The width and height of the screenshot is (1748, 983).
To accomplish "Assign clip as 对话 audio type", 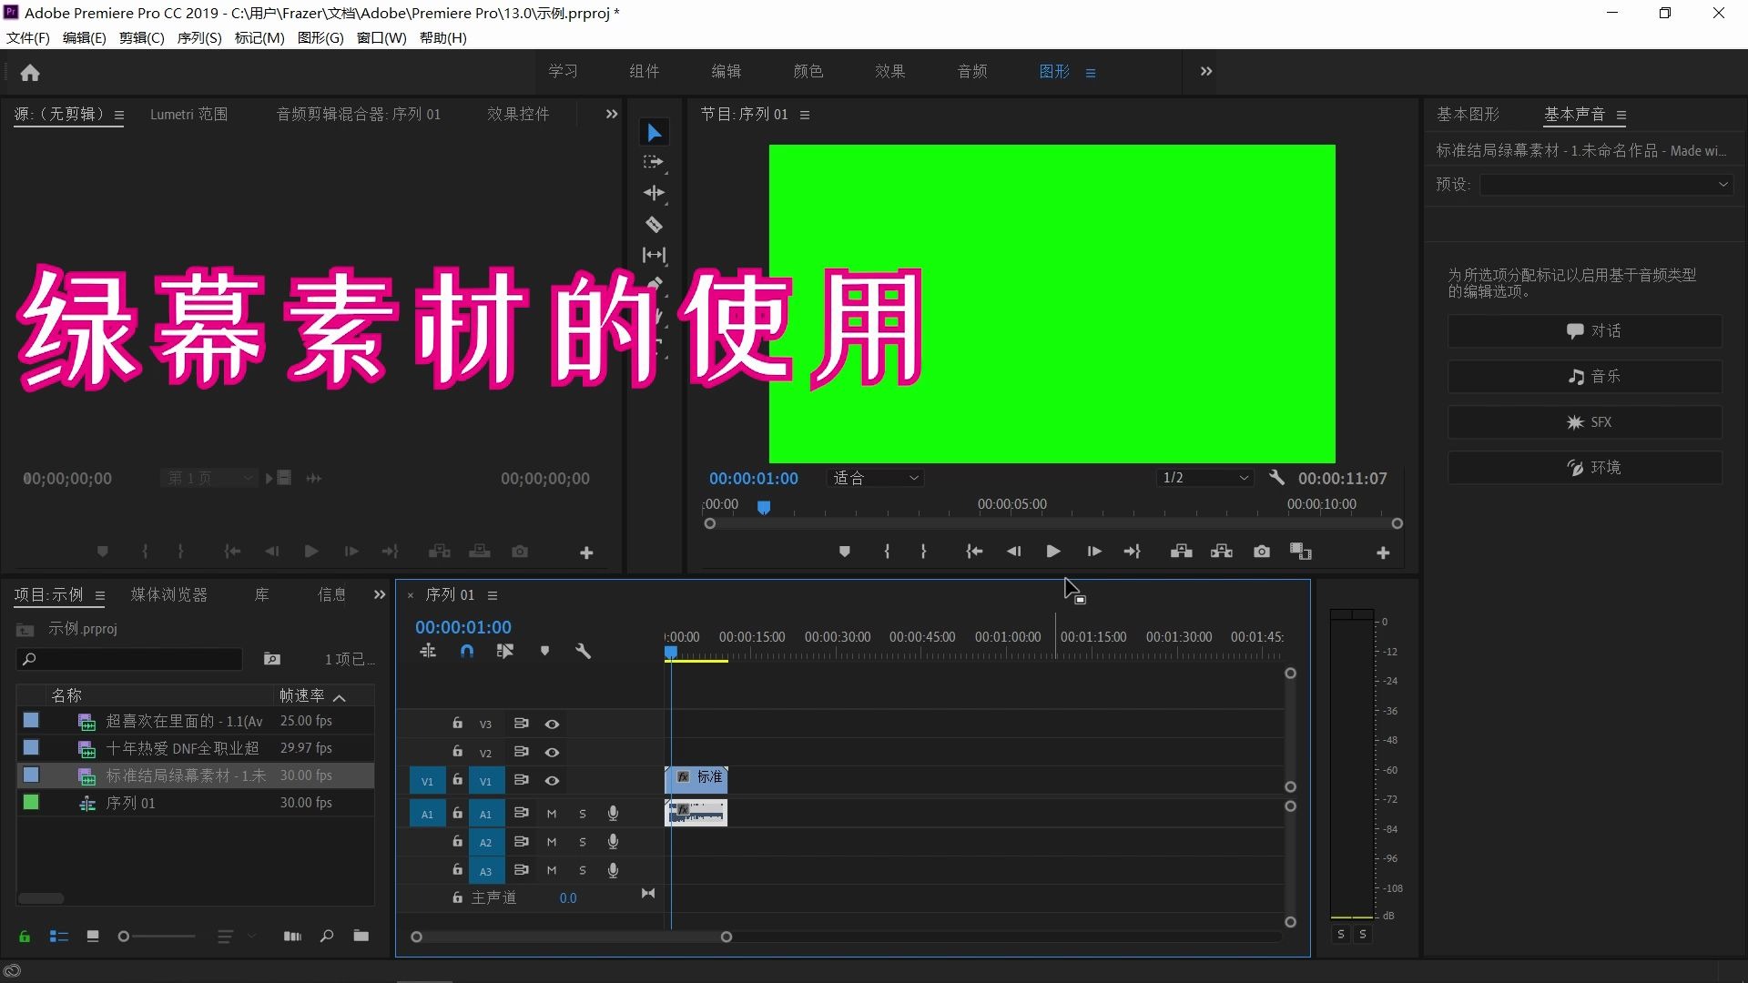I will coord(1585,330).
